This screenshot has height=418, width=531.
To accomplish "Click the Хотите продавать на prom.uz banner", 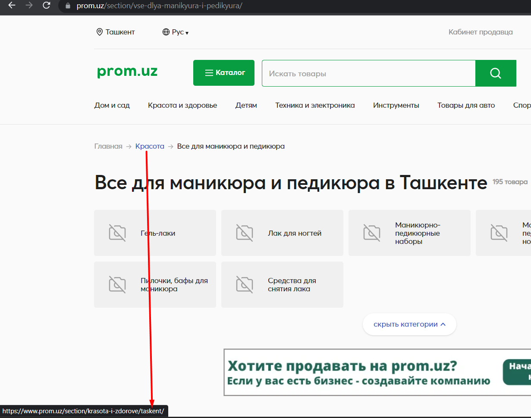I will click(x=377, y=372).
